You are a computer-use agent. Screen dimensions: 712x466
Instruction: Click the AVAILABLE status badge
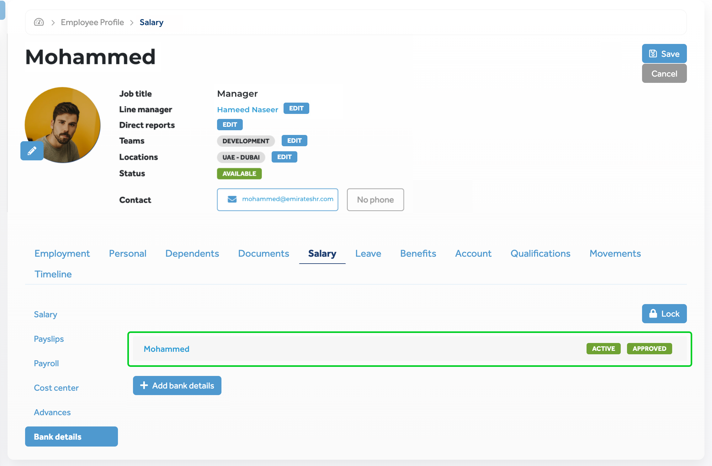coord(239,174)
